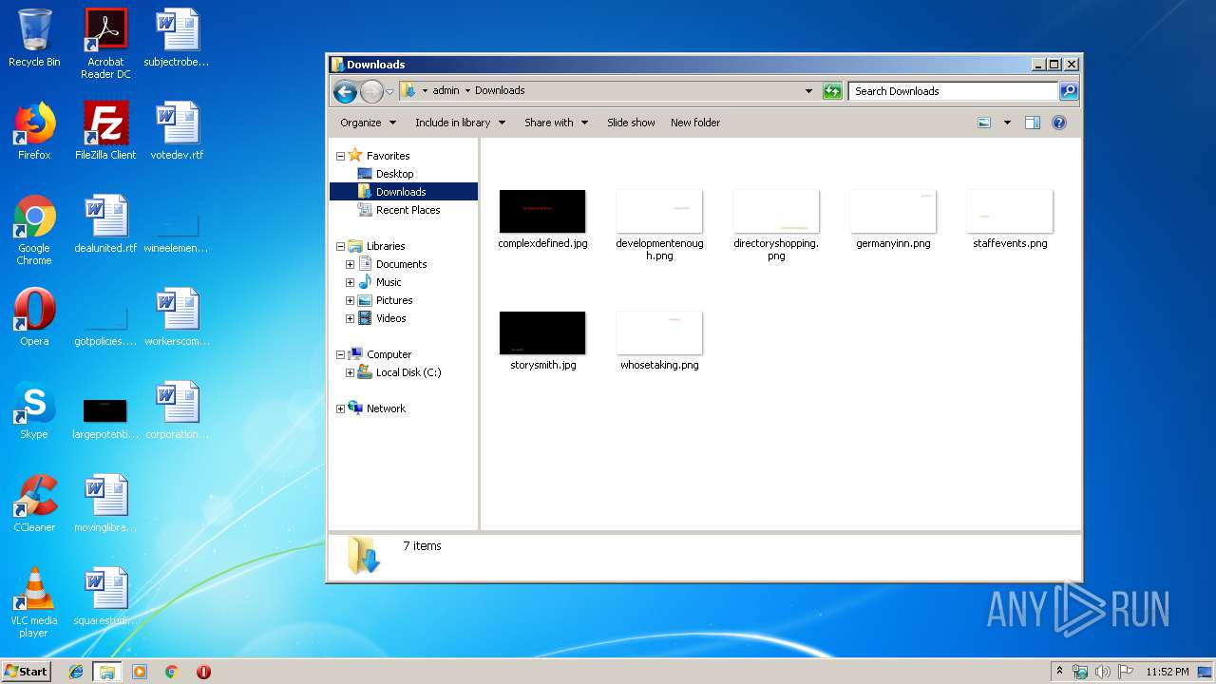Change your view icon button

pos(984,123)
